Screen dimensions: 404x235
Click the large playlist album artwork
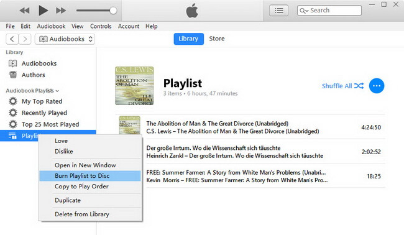(x=134, y=86)
